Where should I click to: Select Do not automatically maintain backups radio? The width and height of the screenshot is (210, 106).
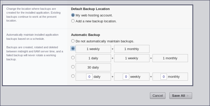73,41
